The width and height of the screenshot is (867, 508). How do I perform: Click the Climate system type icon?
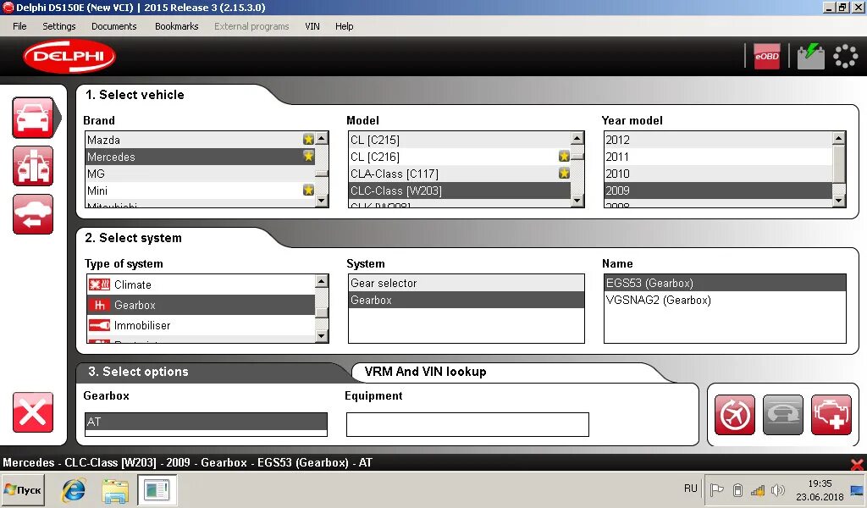pyautogui.click(x=100, y=284)
